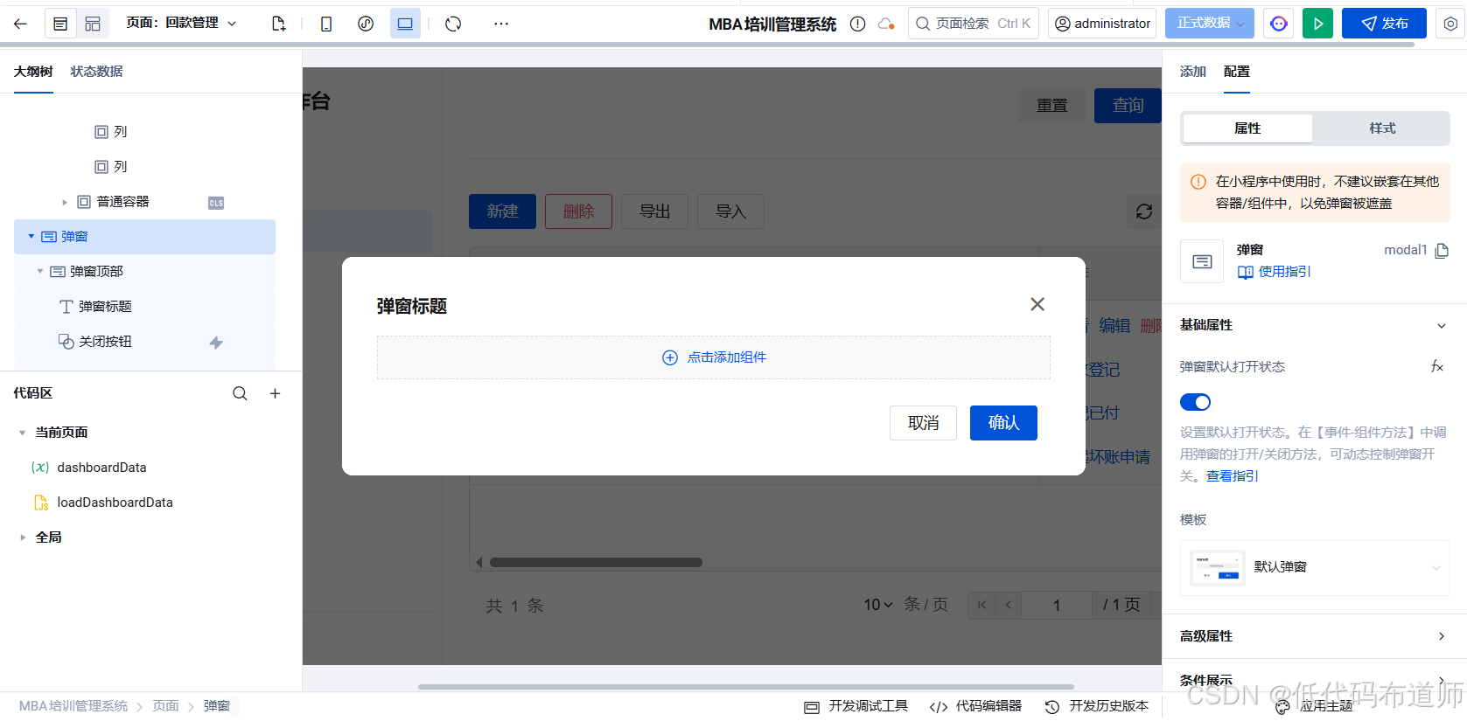Expand the 普通容器 tree node

tap(65, 202)
